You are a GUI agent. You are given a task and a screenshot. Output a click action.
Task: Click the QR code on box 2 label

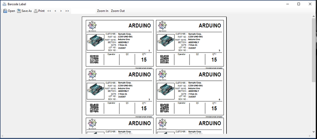94,108
